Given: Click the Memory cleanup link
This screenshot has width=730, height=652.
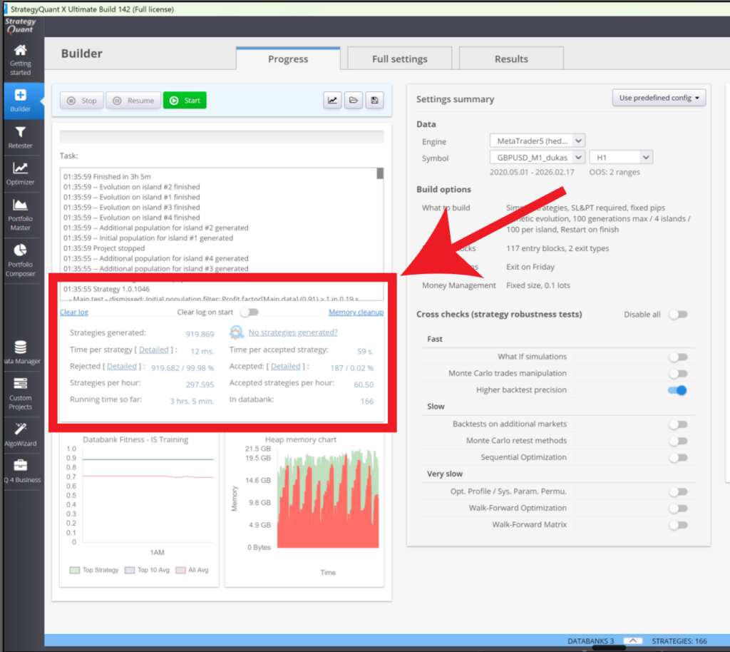Looking at the screenshot, I should tap(356, 312).
